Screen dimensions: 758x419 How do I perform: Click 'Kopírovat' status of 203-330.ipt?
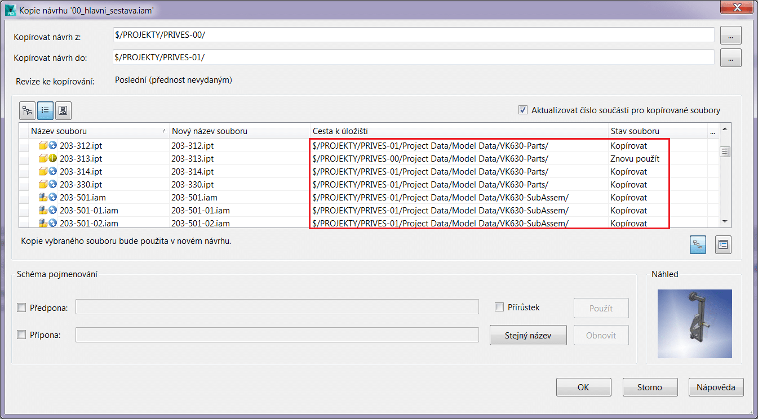click(628, 185)
